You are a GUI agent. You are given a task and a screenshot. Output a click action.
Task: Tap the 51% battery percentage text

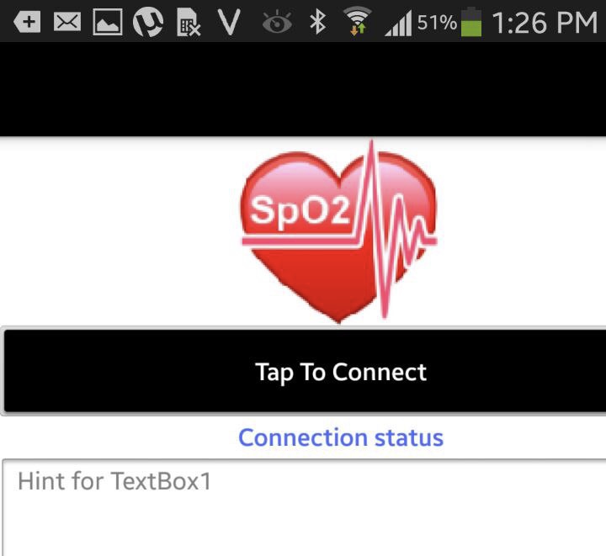point(437,23)
